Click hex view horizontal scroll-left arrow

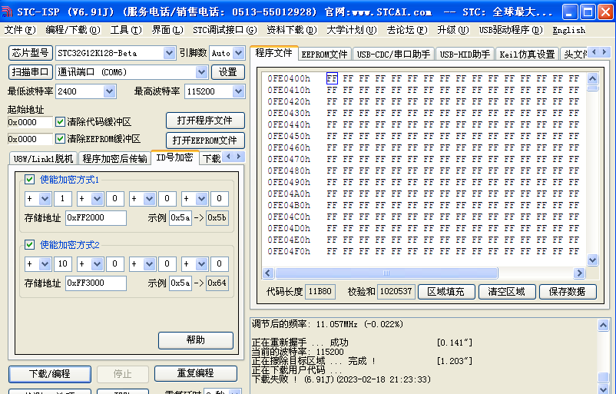click(x=268, y=273)
